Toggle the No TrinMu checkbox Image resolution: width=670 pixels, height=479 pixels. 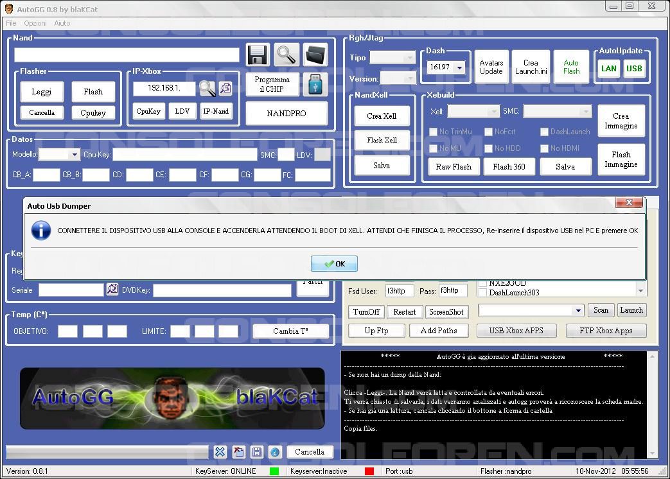(x=434, y=132)
